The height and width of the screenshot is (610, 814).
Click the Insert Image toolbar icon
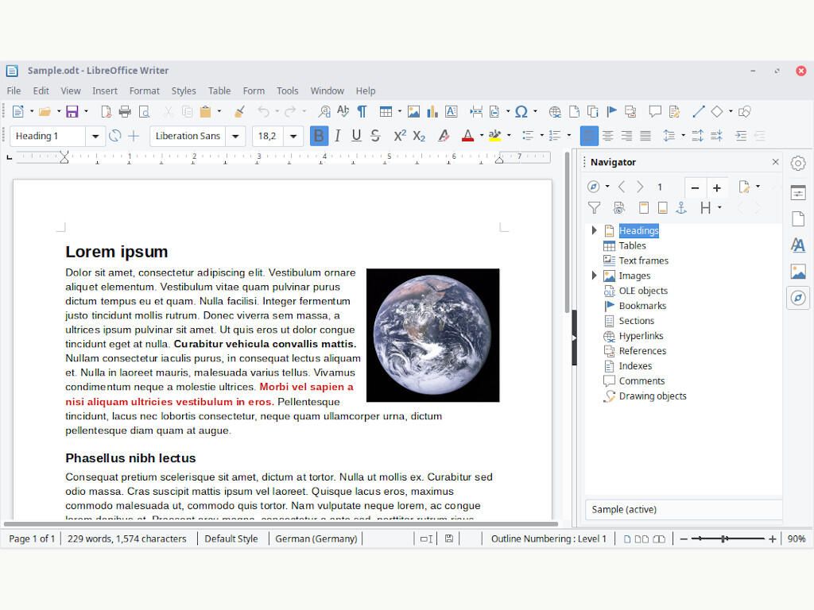[x=413, y=112]
